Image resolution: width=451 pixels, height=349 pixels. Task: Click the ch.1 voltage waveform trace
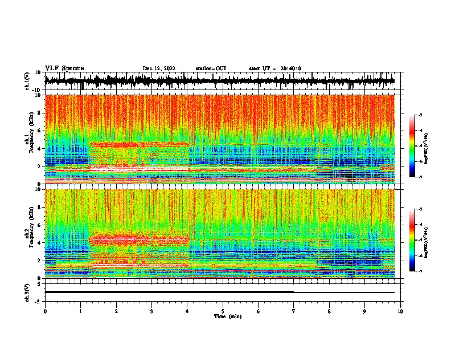coord(220,81)
